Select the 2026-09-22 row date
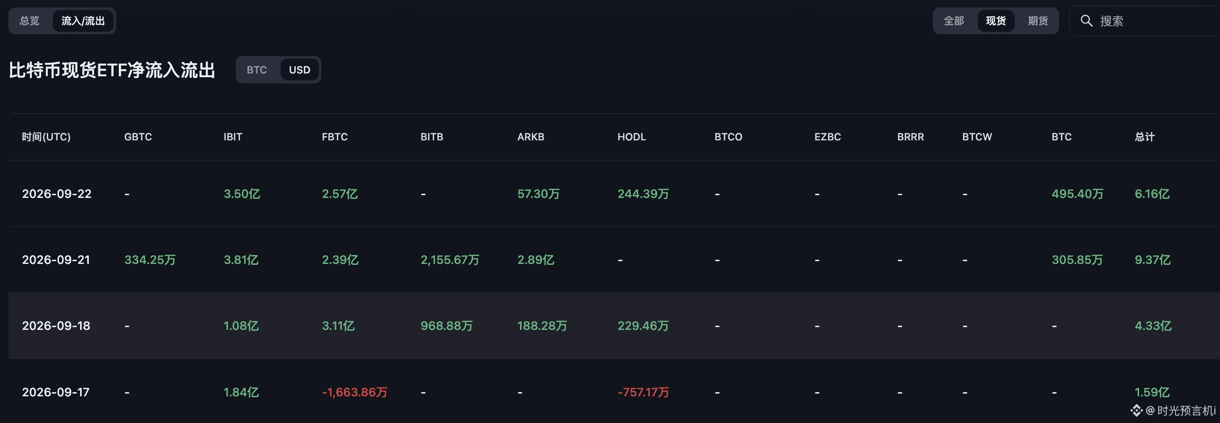The image size is (1220, 423). [x=56, y=194]
